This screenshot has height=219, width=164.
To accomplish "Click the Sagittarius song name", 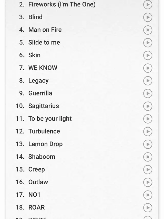I will tap(44, 106).
